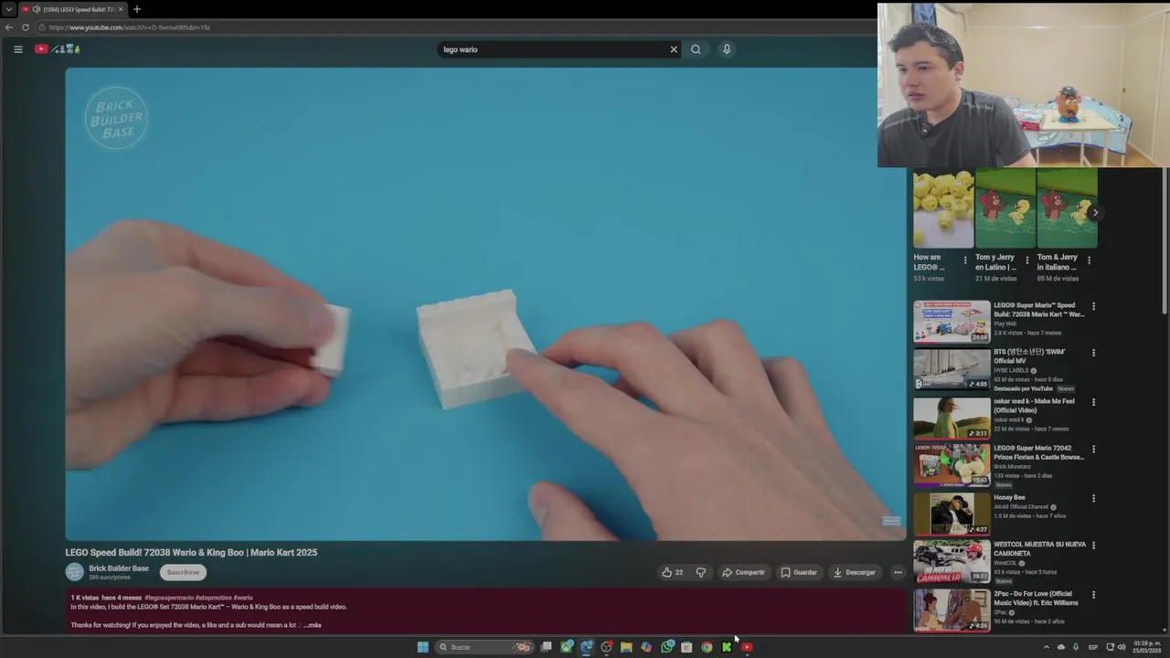Open the Brick Builder Base channel avatar
This screenshot has height=658, width=1170.
74,572
